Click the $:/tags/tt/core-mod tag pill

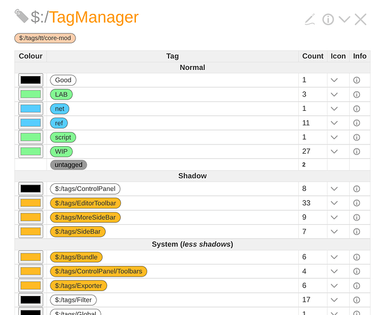point(45,38)
